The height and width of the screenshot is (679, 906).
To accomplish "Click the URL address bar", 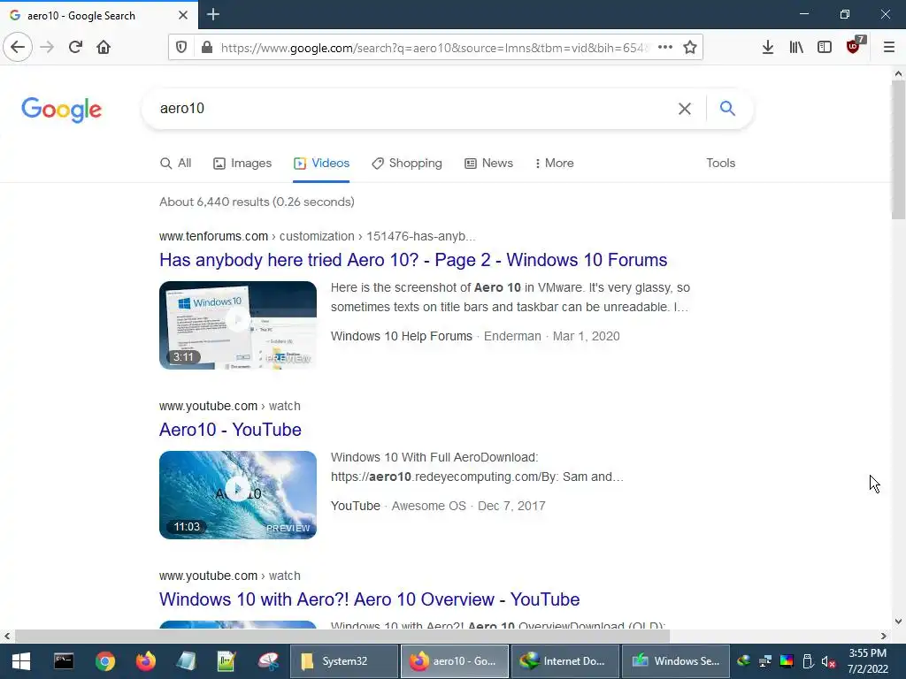I will [x=434, y=48].
